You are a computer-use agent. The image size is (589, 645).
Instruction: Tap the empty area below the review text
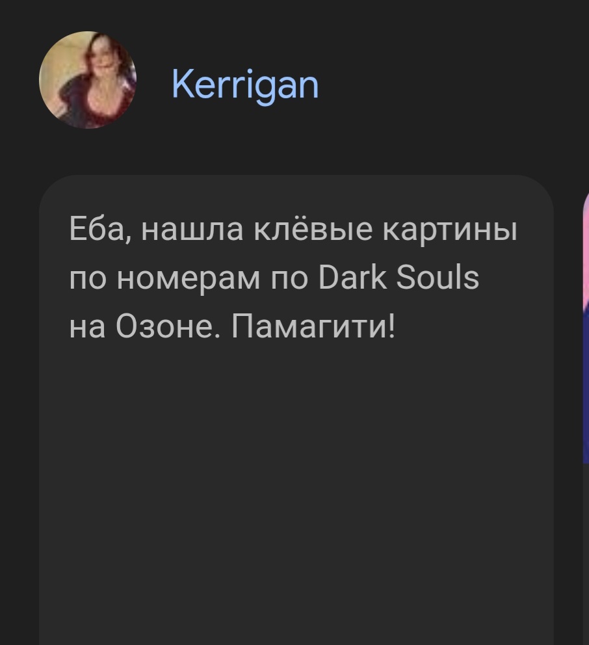point(296,494)
